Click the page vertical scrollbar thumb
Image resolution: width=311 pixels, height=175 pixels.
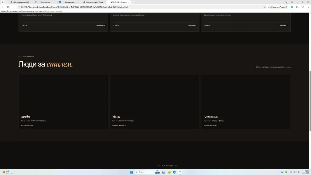(x=310, y=101)
